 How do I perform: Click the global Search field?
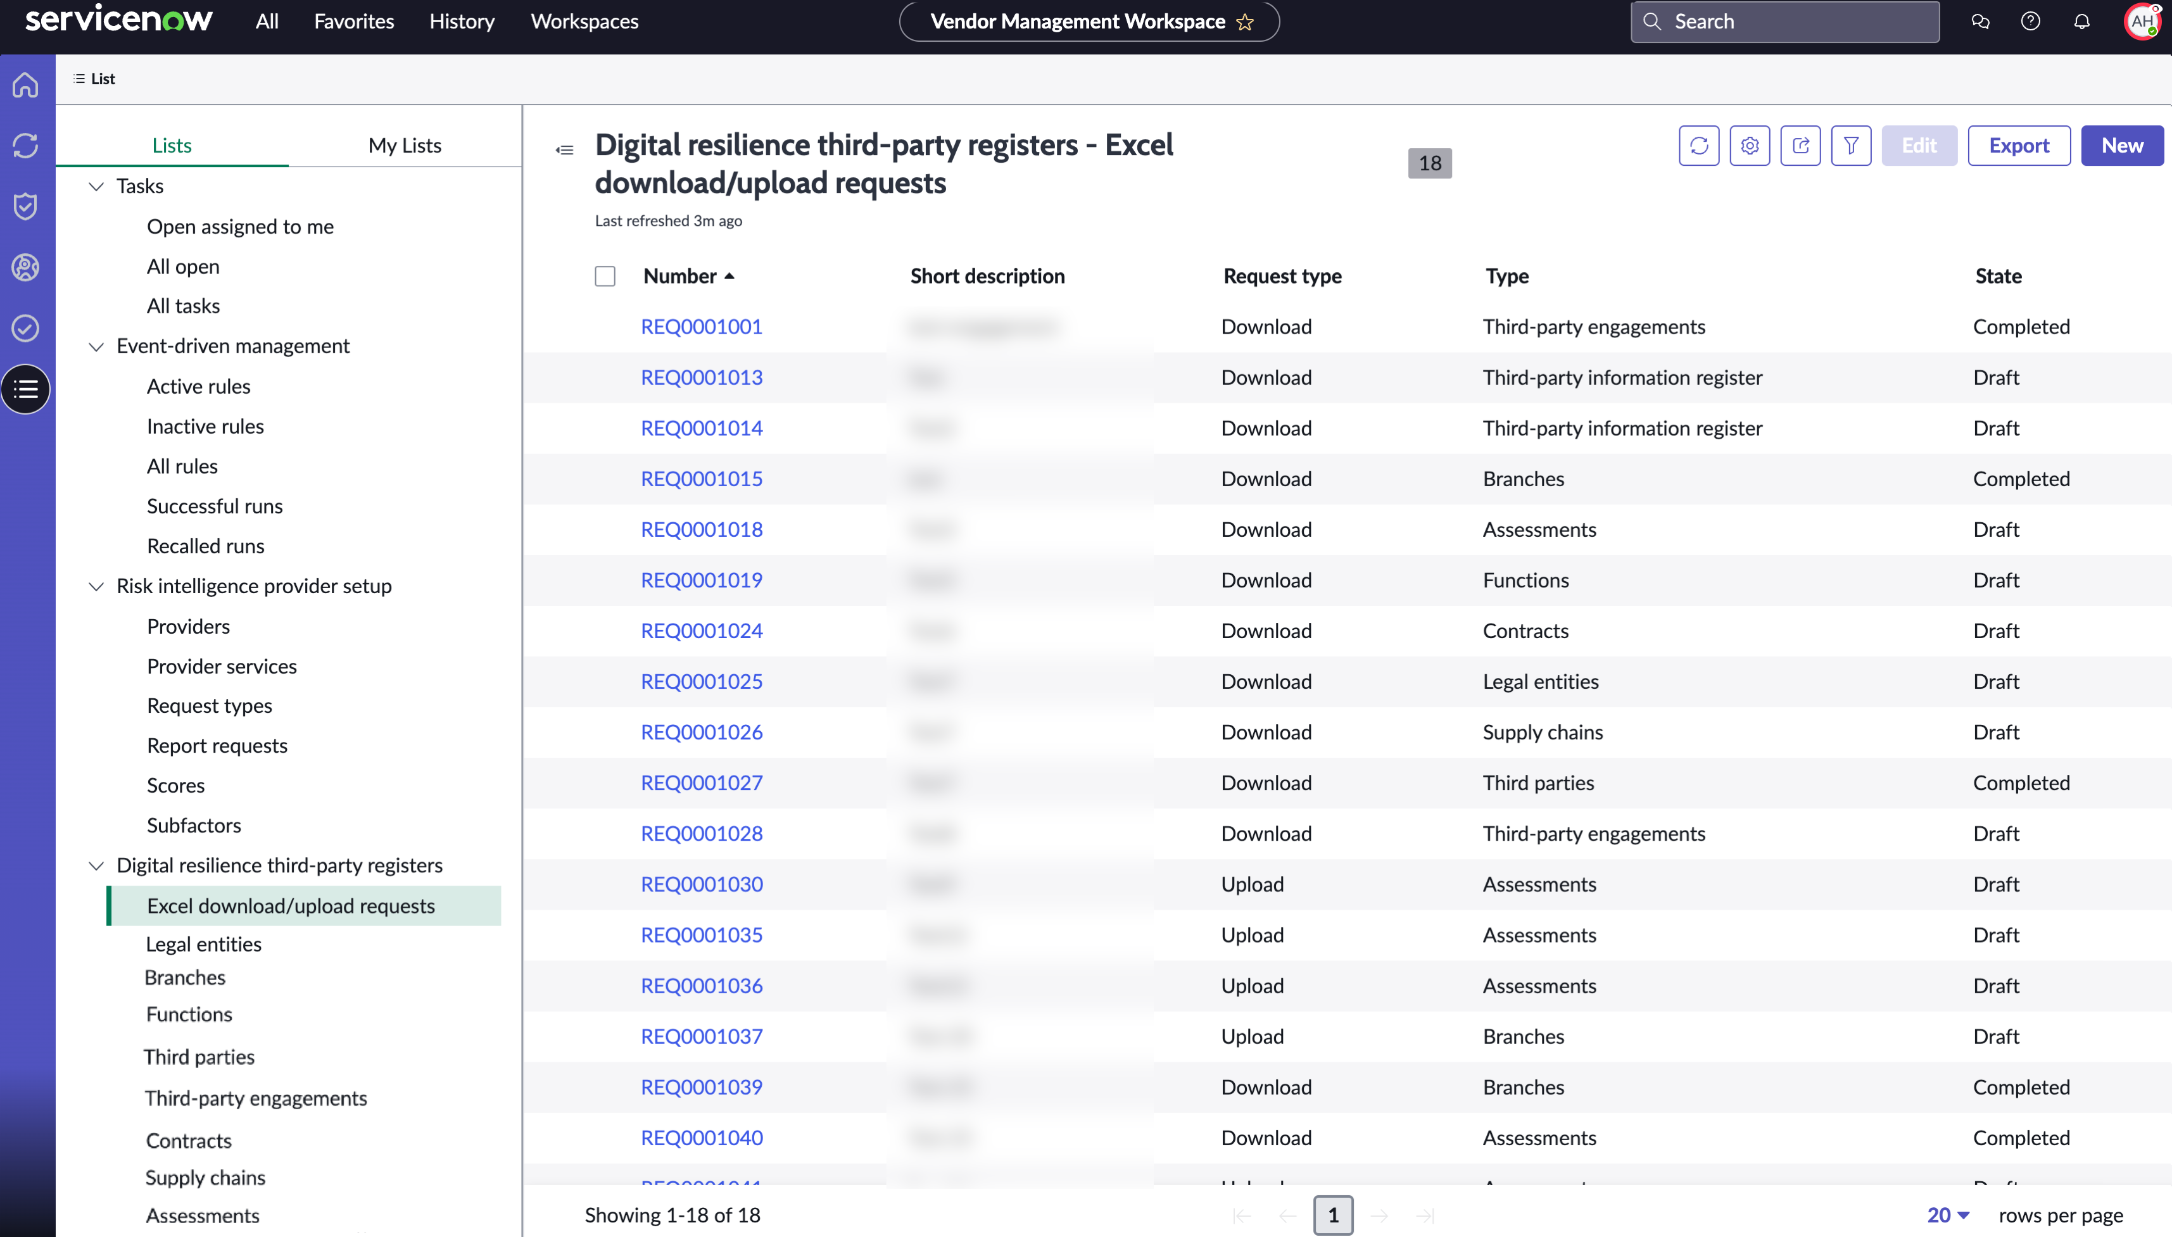(1784, 22)
